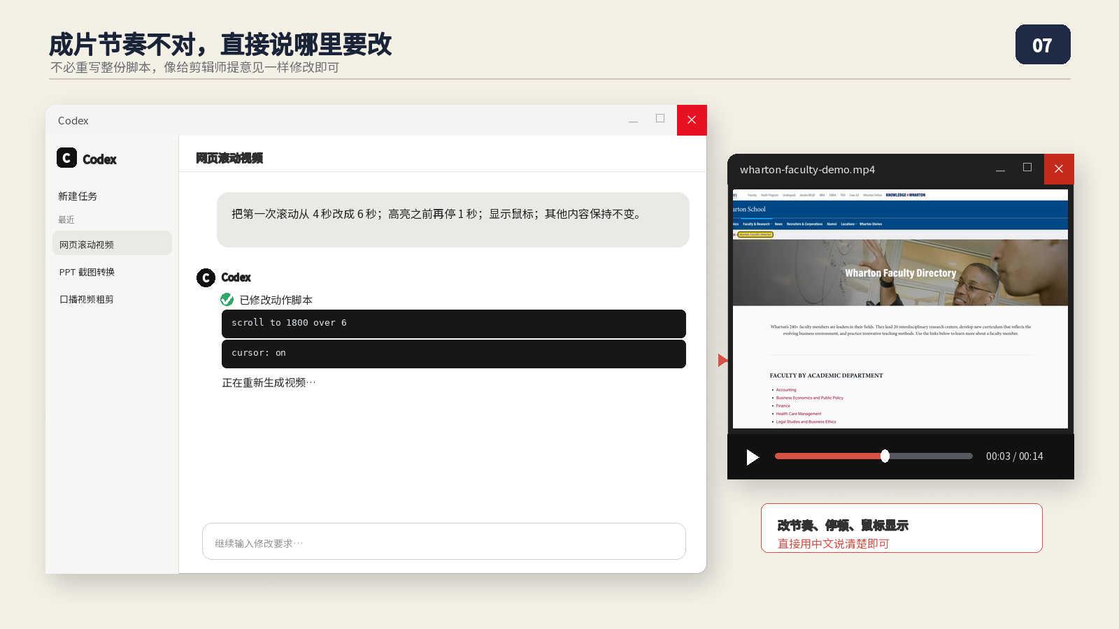Click the Wharton Faculty Directory banner heading
Viewport: 1119px width, 629px height.
click(900, 273)
